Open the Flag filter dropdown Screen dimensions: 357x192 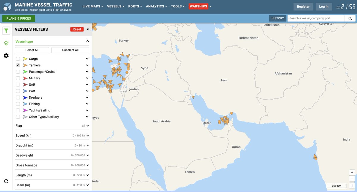pyautogui.click(x=52, y=126)
